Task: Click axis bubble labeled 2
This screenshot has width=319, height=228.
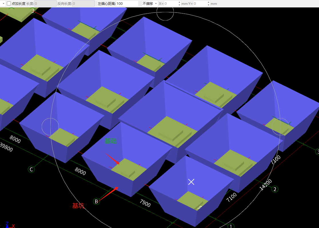Action: [x=275, y=189]
